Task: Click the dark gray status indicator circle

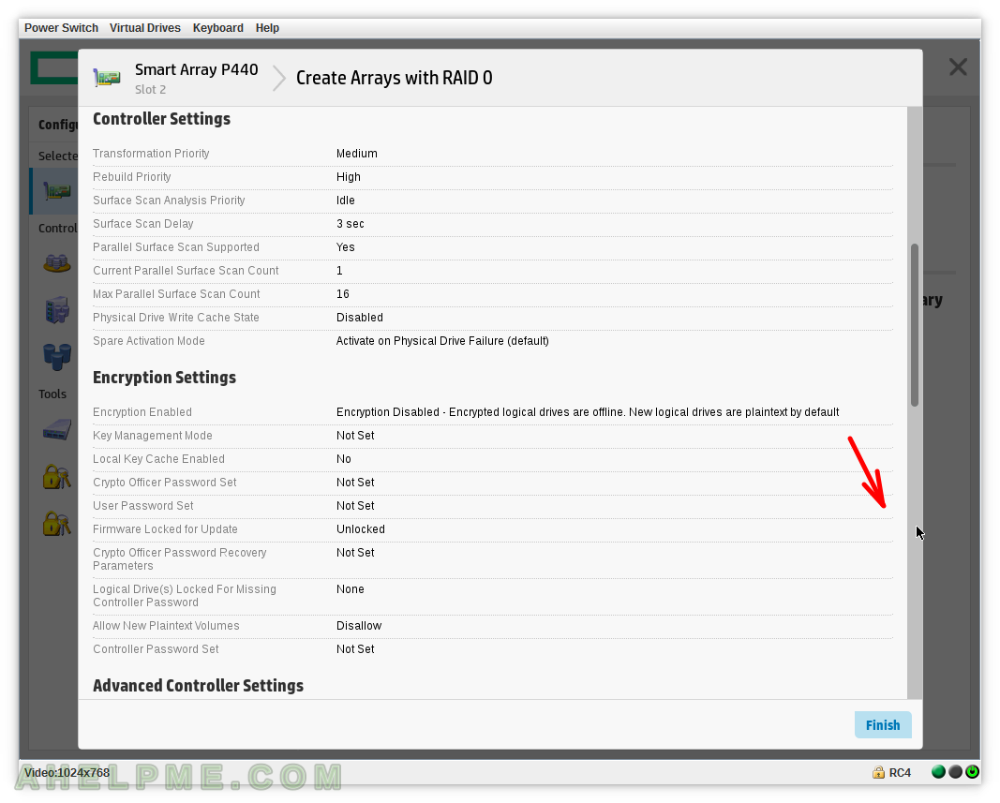Action: click(x=955, y=772)
